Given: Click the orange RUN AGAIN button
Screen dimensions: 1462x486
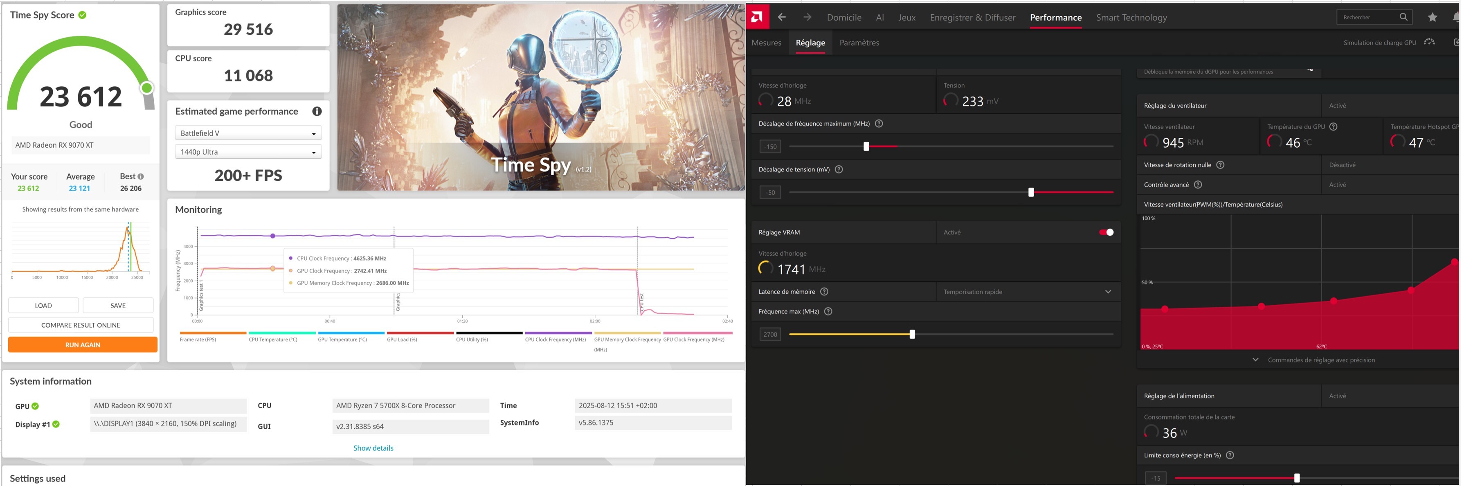Looking at the screenshot, I should (82, 344).
